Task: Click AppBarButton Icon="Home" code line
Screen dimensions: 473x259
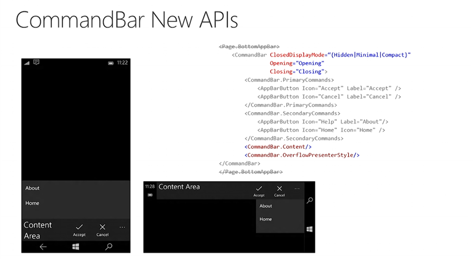Action: 321,130
